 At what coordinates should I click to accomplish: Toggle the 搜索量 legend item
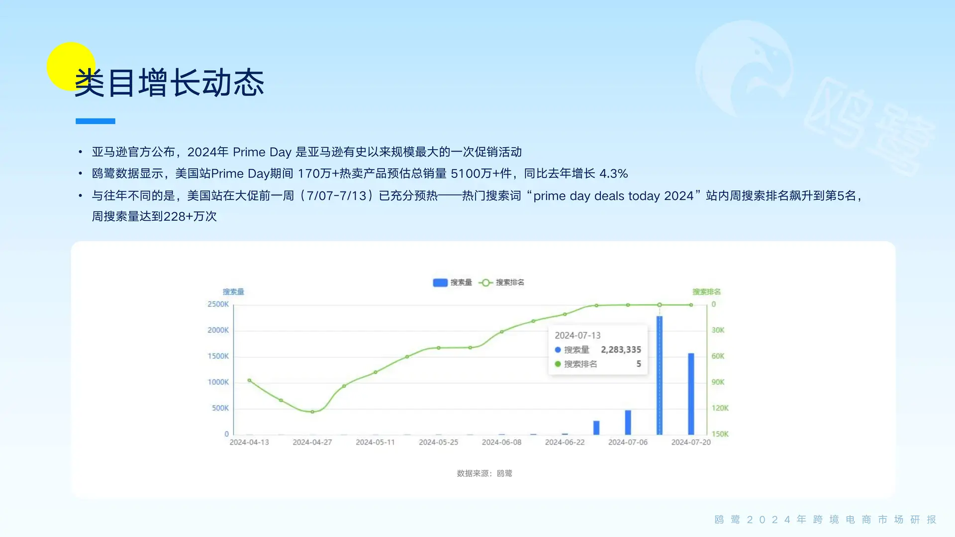tap(461, 282)
